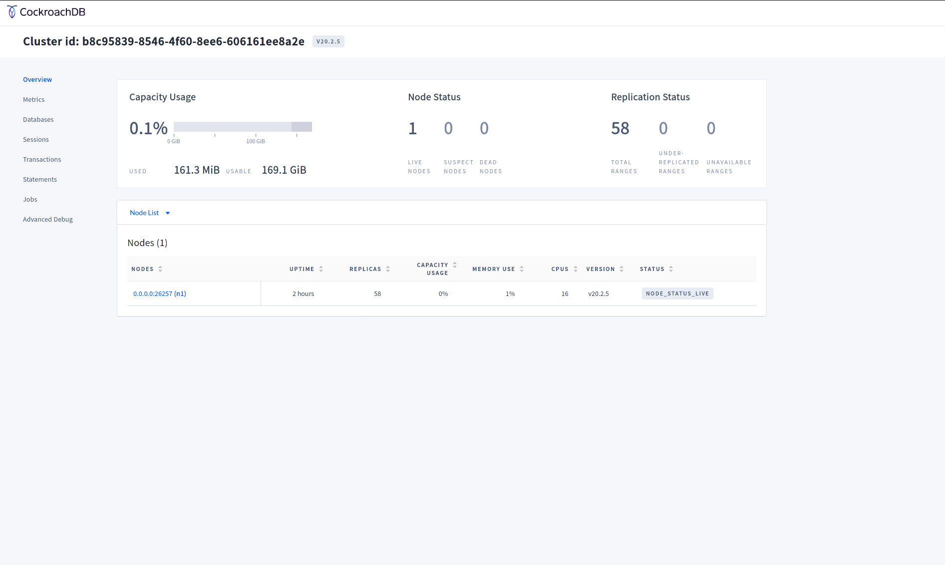
Task: Open Advanced Debug section
Action: 48,219
